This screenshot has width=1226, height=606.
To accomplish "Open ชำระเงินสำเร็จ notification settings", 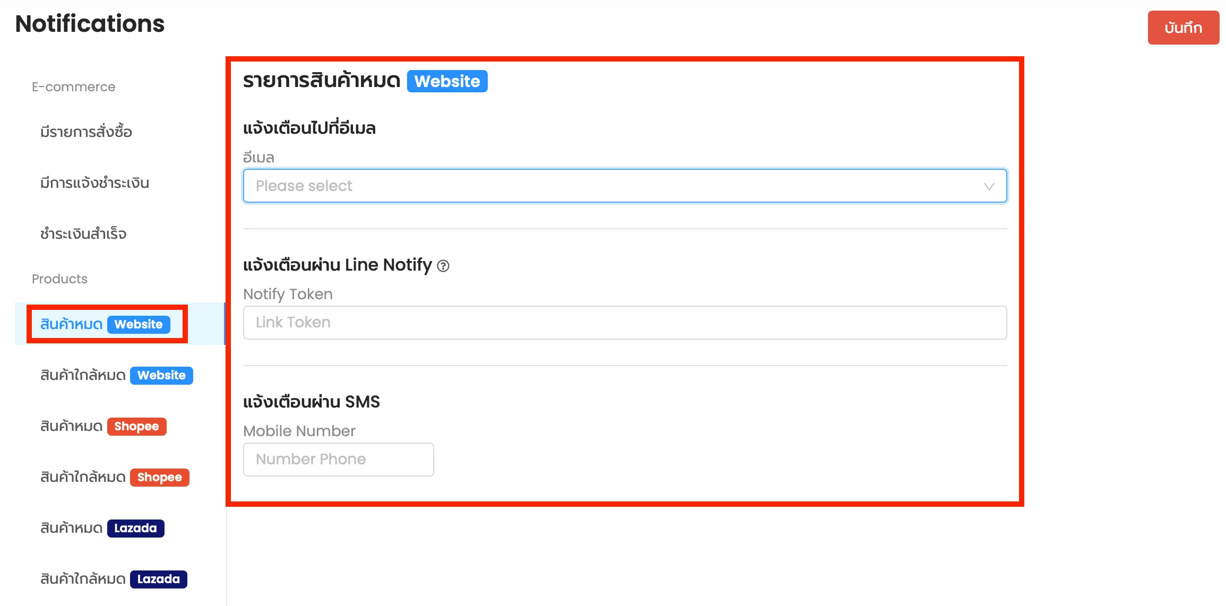I will pos(83,233).
